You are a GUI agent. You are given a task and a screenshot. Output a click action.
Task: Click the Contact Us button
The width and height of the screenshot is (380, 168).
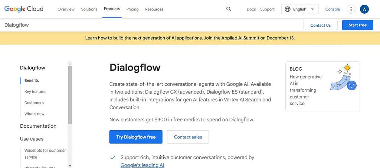click(320, 25)
